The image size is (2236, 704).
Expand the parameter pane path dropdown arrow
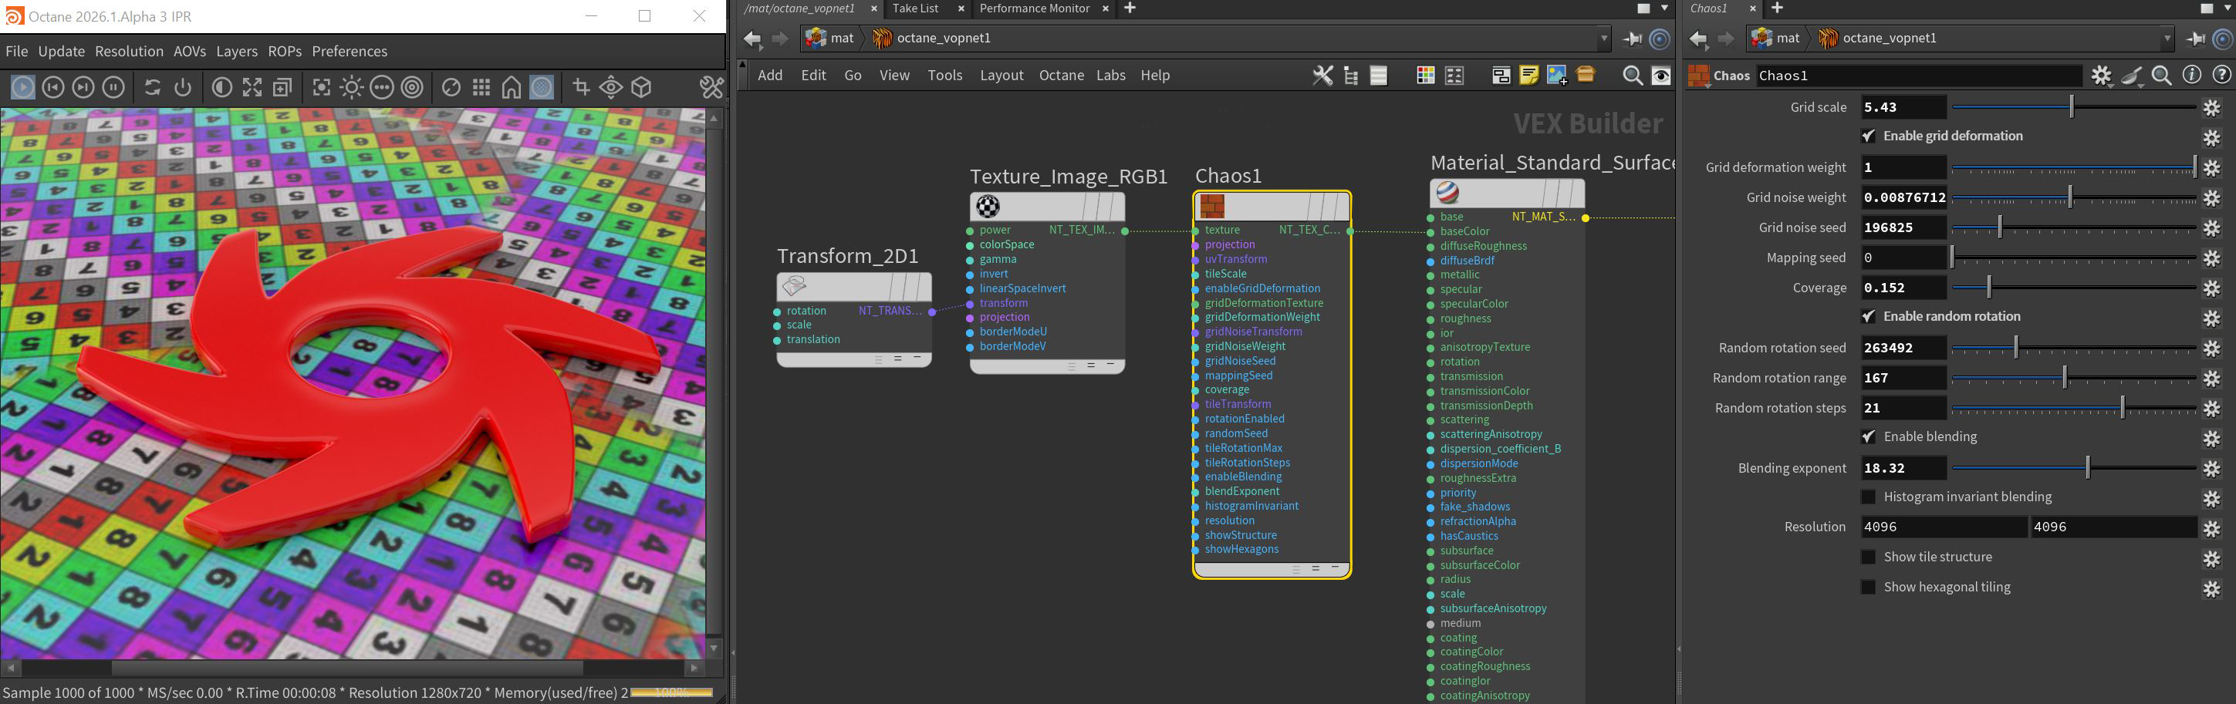point(2167,38)
